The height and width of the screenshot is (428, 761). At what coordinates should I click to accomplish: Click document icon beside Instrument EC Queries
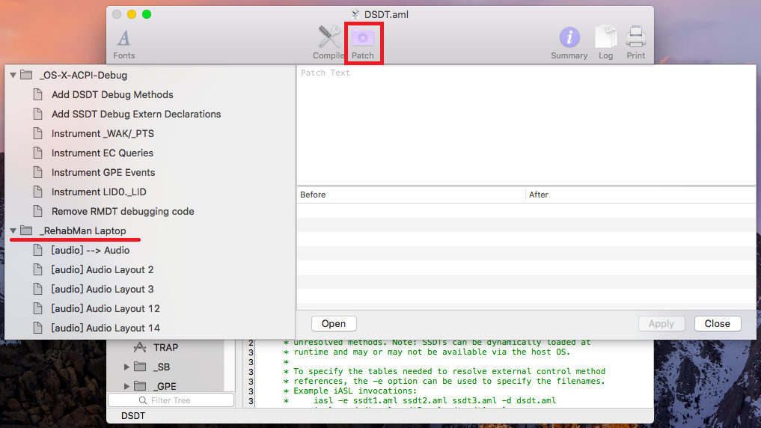click(38, 153)
